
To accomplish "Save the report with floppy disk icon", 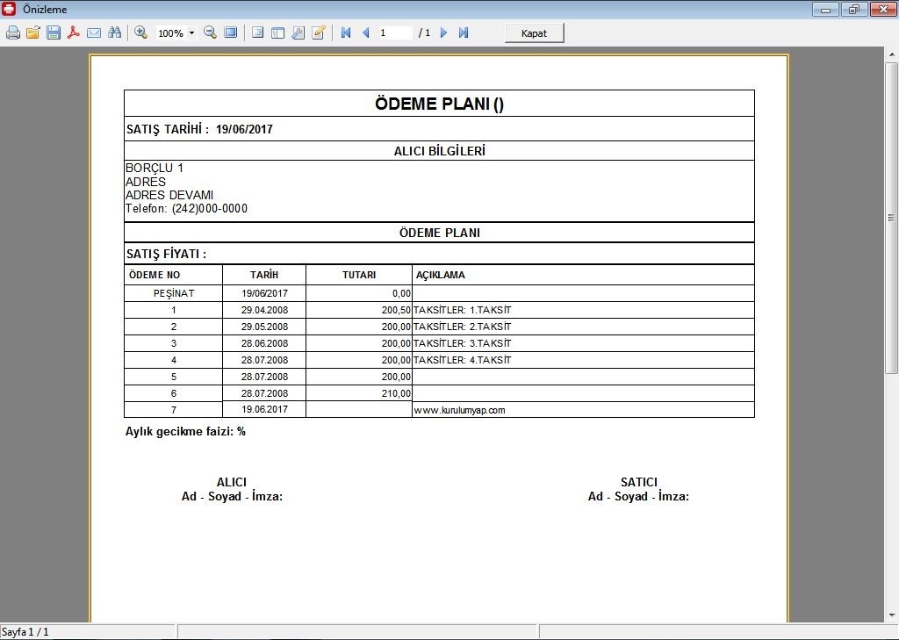I will pyautogui.click(x=54, y=32).
